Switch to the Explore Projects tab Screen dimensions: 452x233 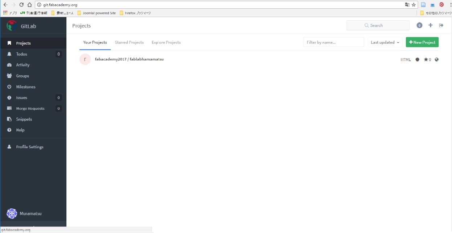(x=166, y=42)
